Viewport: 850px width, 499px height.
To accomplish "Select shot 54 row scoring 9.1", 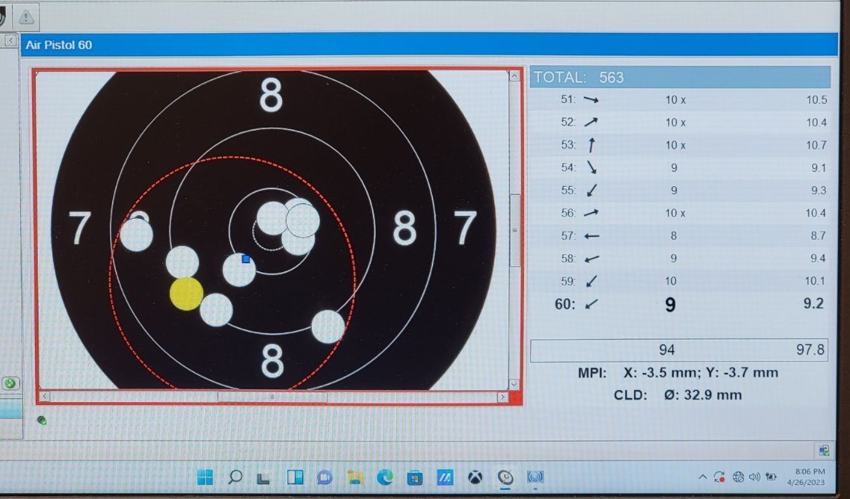I will (x=680, y=168).
